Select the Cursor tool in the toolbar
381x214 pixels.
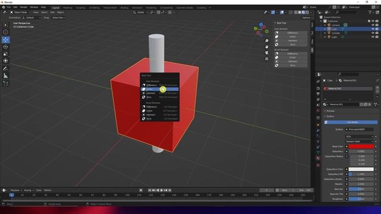pyautogui.click(x=5, y=32)
